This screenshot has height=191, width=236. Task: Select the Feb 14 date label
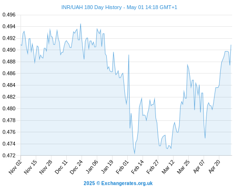click(x=137, y=167)
